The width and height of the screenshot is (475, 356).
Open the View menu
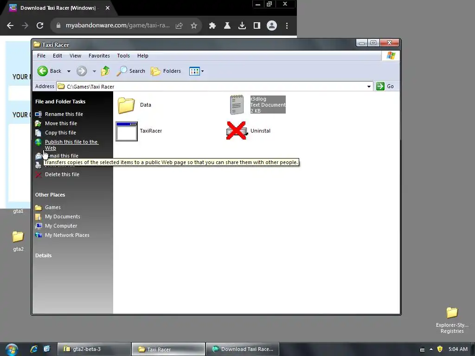(76, 56)
